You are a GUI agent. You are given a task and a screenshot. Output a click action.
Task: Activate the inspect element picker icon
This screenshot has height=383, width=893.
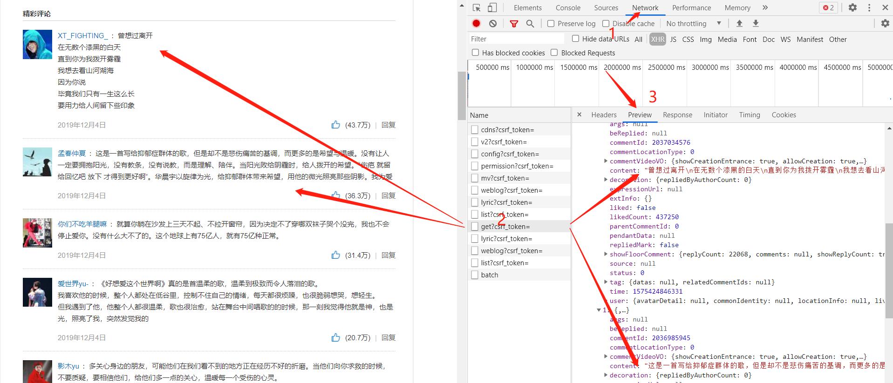coord(477,8)
